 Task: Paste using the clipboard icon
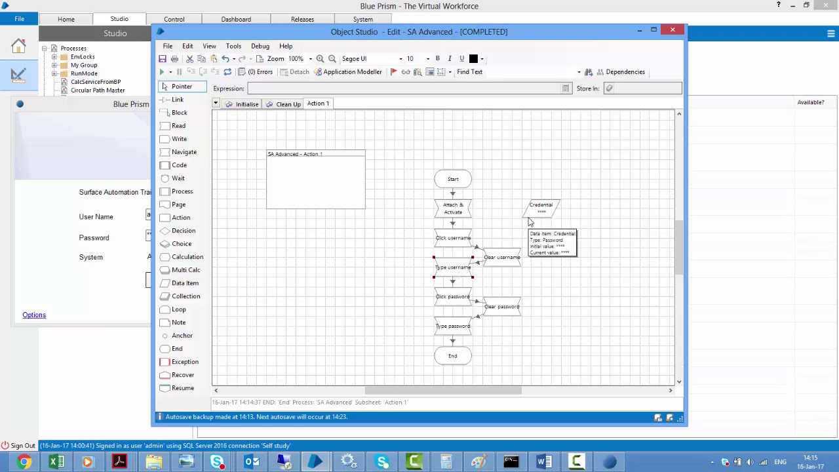pos(214,59)
